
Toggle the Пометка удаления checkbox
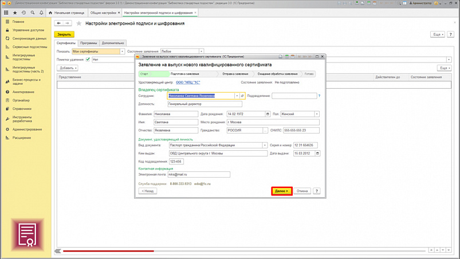[x=88, y=60]
